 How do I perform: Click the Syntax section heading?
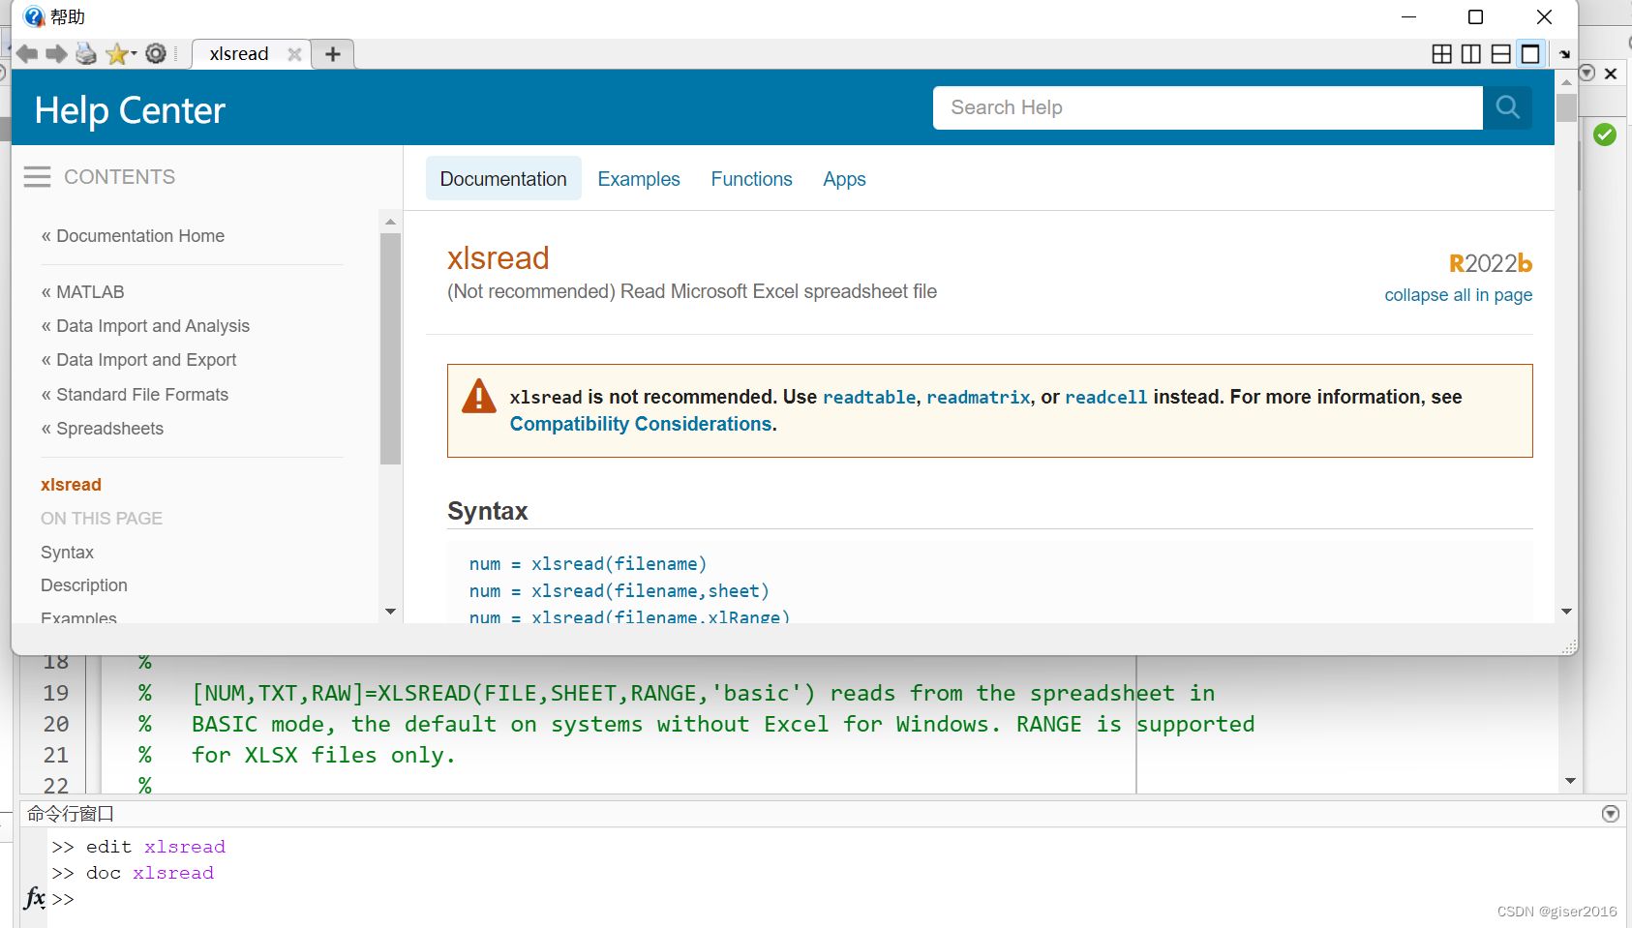click(488, 511)
